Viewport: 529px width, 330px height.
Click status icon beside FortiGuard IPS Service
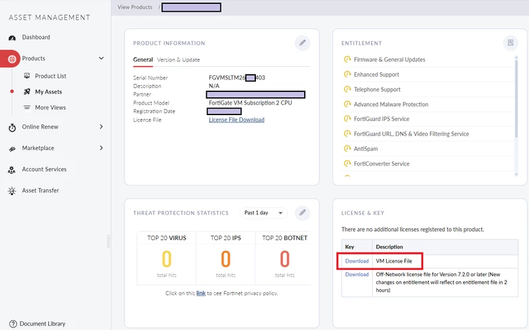347,119
